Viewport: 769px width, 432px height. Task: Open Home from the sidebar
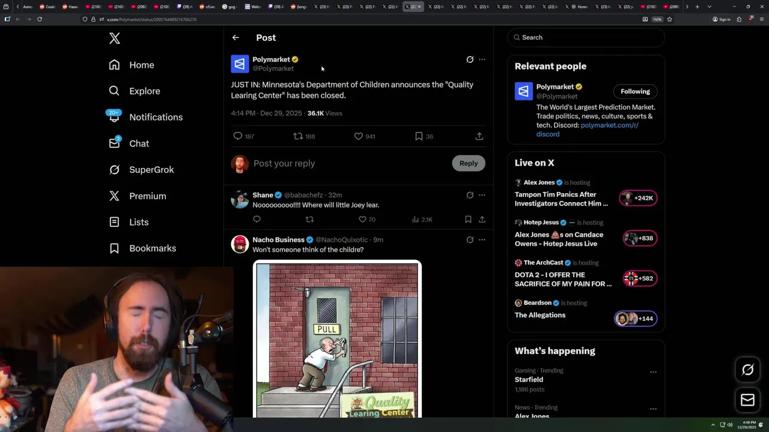tap(132, 65)
